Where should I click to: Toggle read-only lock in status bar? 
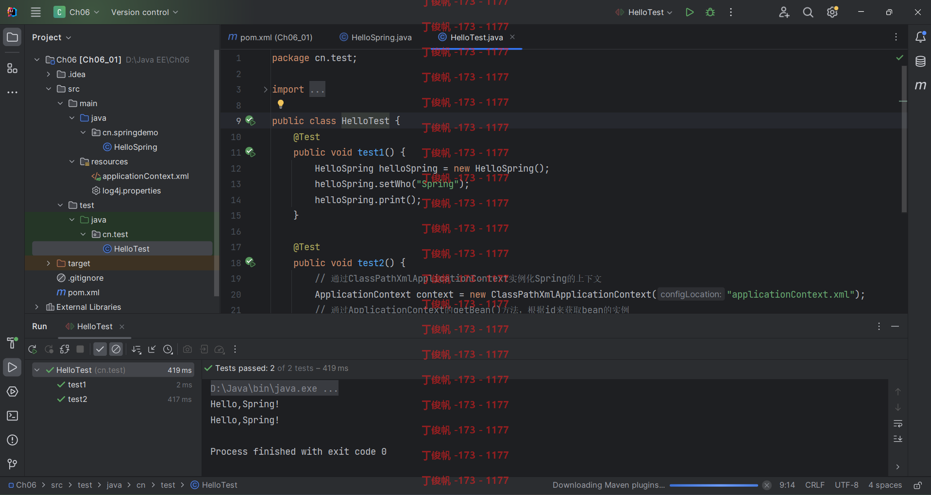pos(918,485)
